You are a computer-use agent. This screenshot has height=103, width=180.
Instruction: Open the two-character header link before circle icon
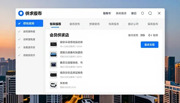tap(134, 13)
